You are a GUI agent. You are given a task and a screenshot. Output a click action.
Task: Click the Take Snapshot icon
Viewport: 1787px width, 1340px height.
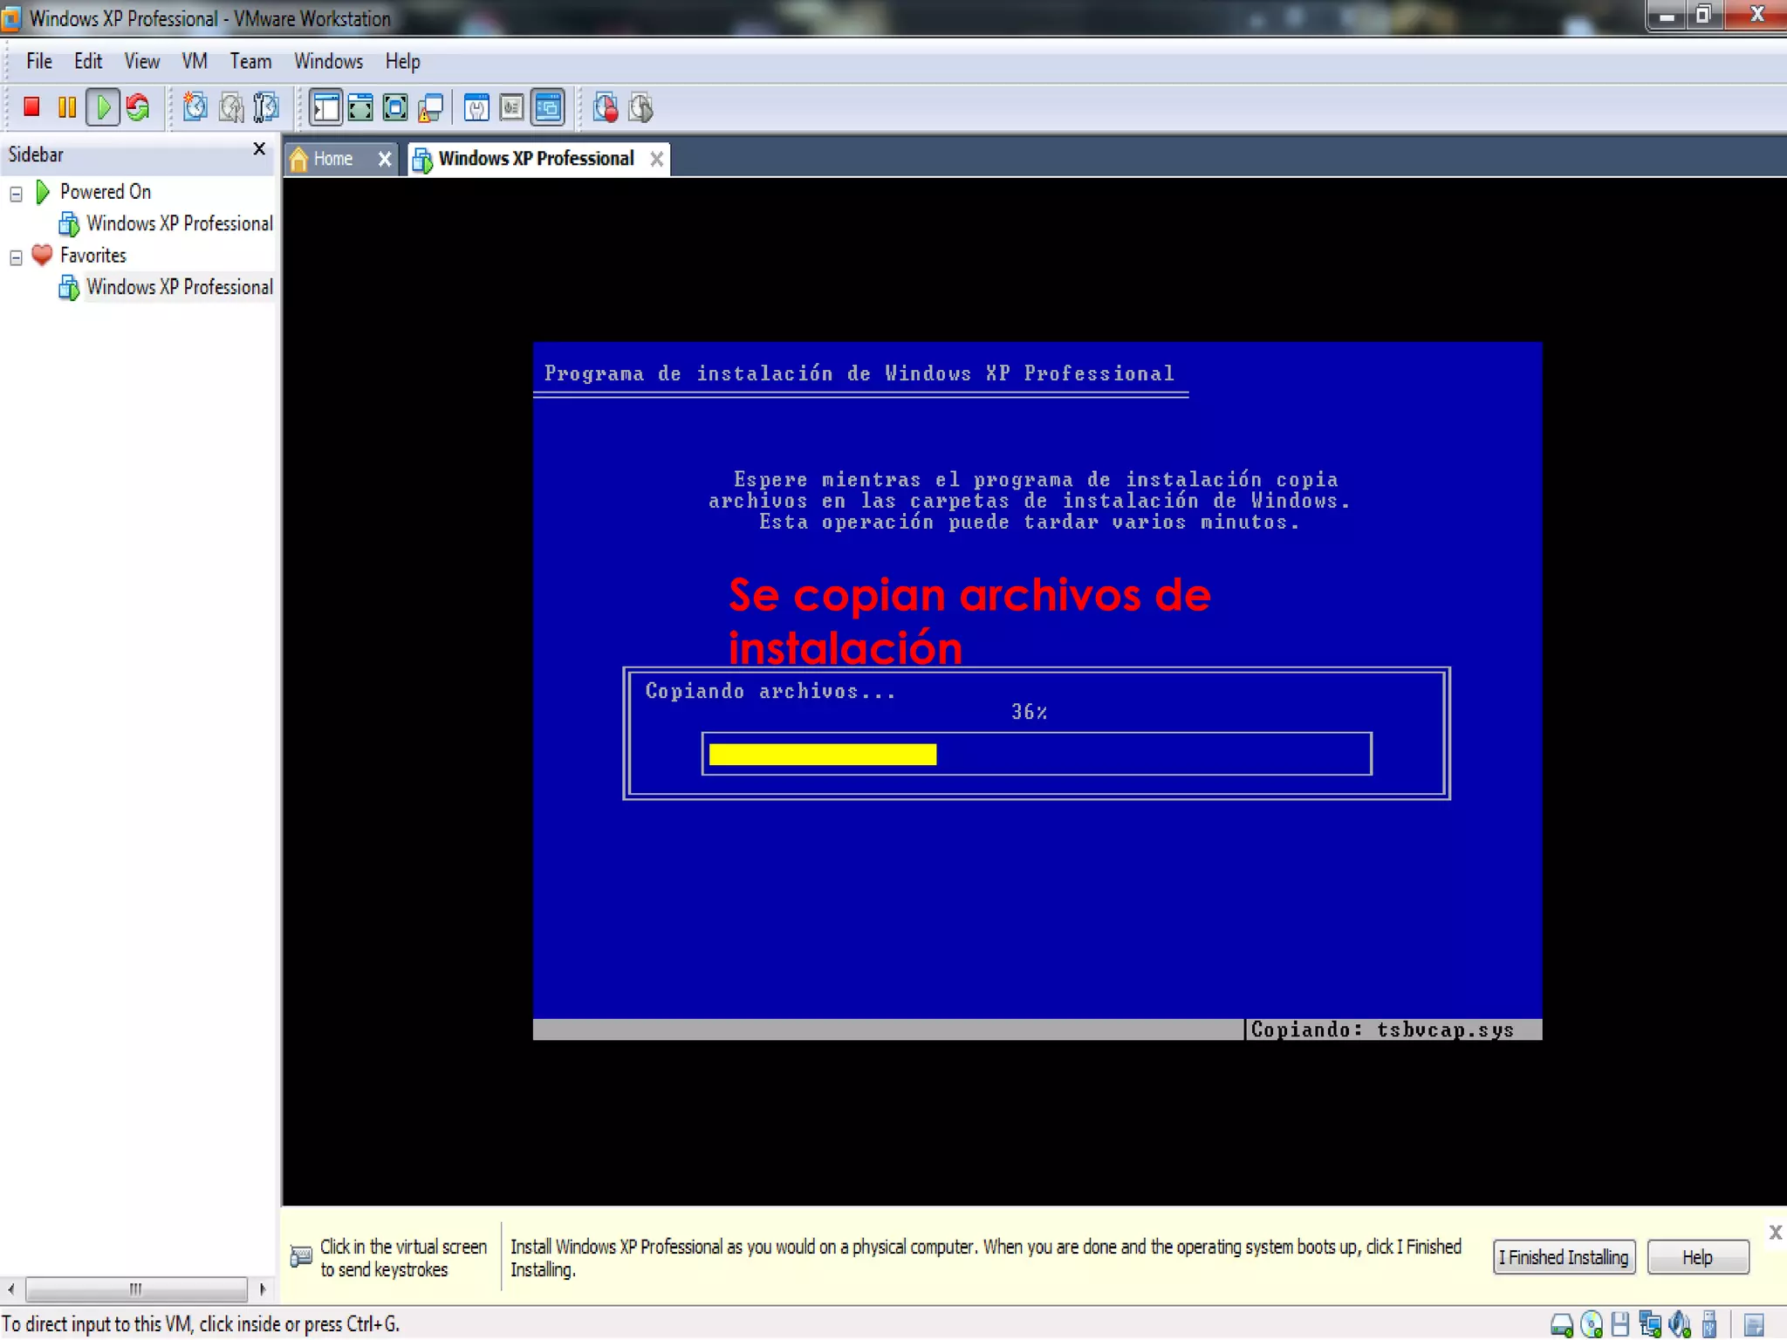tap(195, 107)
